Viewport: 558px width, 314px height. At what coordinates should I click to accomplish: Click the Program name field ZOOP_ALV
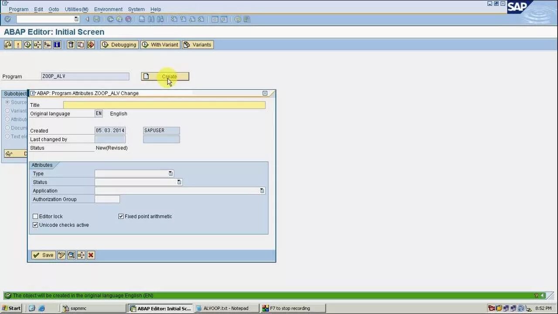pos(85,76)
